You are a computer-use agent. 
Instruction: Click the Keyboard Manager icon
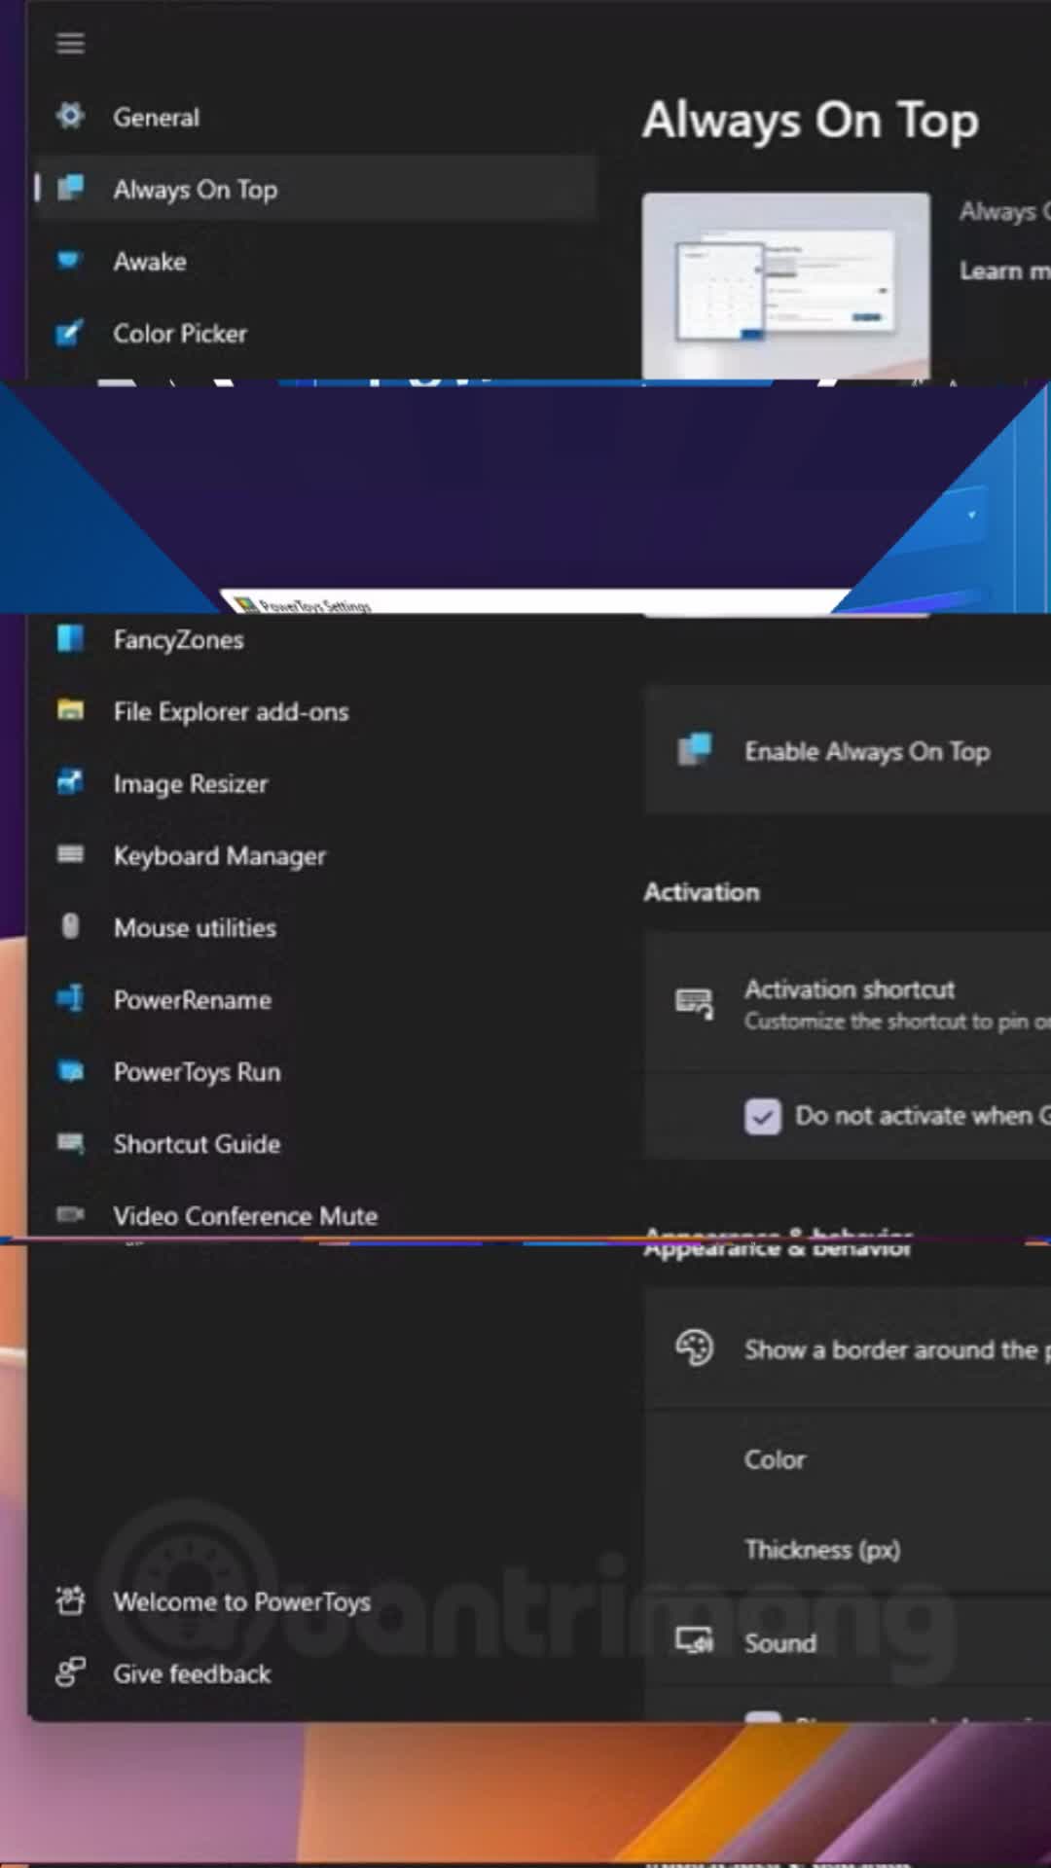coord(70,854)
